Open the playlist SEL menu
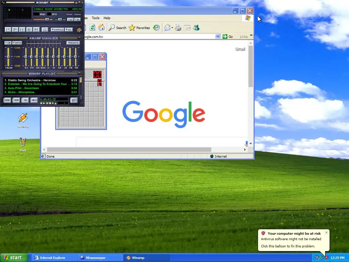349x262 pixels. pyautogui.click(x=25, y=100)
